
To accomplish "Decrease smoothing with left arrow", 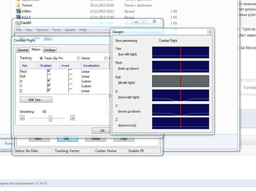I will coord(22,118).
